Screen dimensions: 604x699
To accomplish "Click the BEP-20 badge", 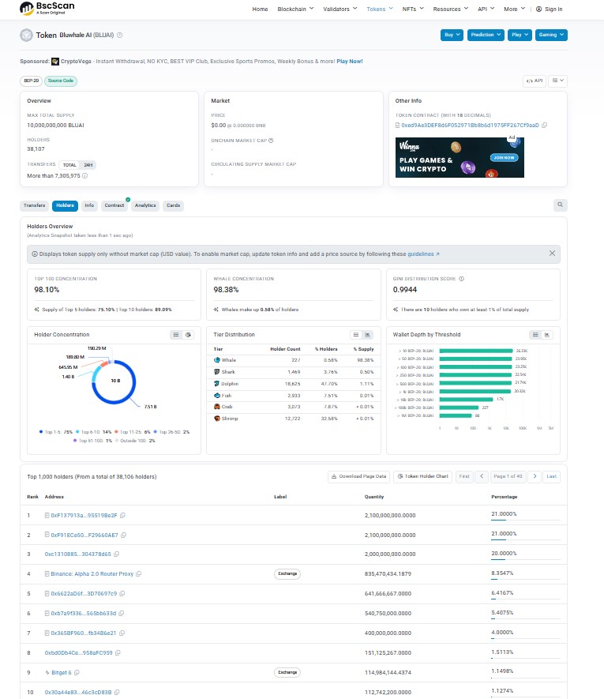I will pyautogui.click(x=32, y=81).
